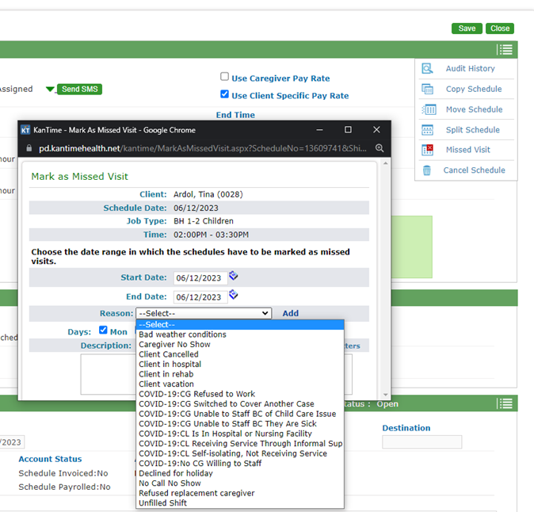Click the Add link beside Reason

291,313
